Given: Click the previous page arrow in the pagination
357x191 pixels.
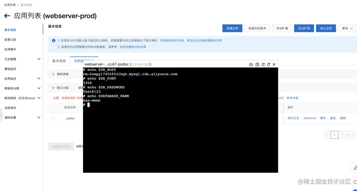Looking at the screenshot, I should pos(327,135).
